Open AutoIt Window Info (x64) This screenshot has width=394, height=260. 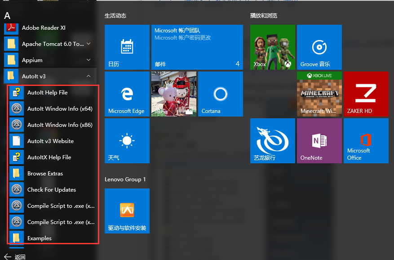[x=60, y=109]
